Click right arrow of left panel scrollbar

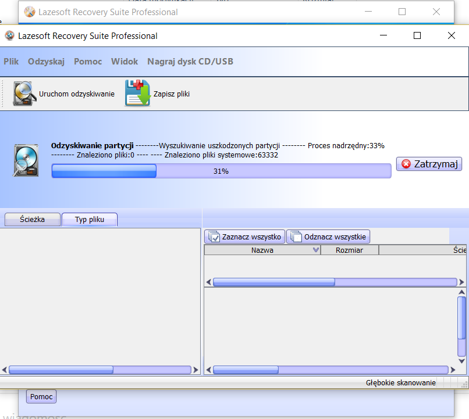pyautogui.click(x=196, y=370)
